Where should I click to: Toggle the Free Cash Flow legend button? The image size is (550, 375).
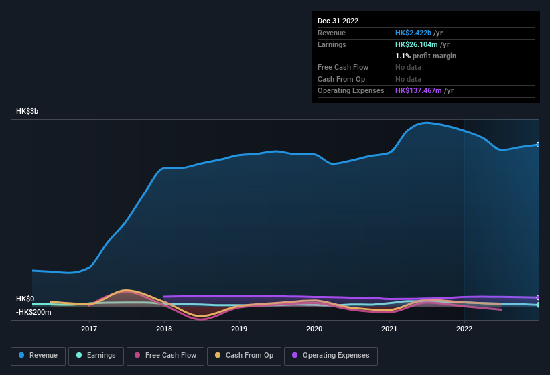(165, 356)
